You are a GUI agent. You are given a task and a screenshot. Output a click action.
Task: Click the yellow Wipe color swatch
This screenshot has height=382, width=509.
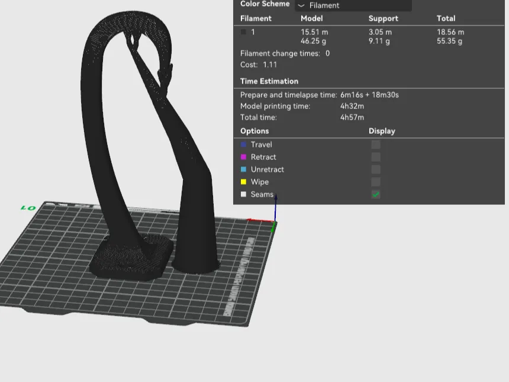pyautogui.click(x=243, y=182)
